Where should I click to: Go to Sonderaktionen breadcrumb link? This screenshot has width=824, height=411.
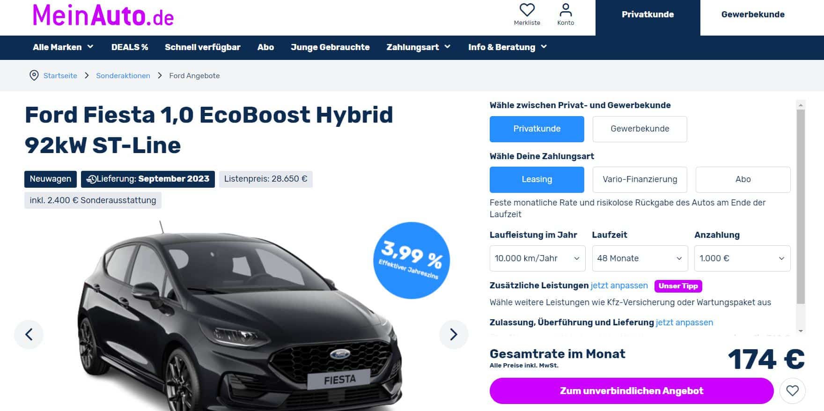123,76
